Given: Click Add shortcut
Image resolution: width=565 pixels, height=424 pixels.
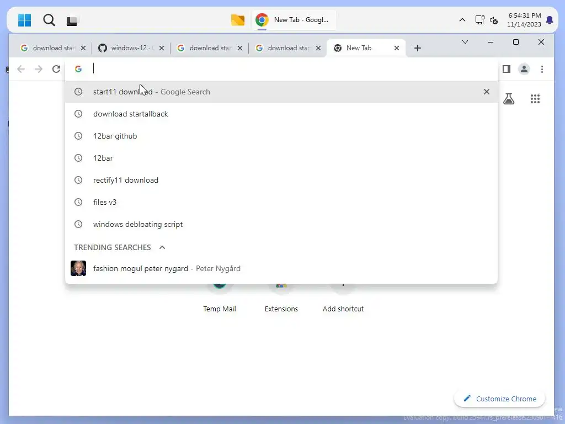Looking at the screenshot, I should (x=343, y=299).
